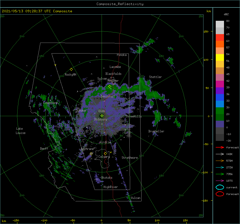This screenshot has height=224, width=240.
Task: Click the 'dBZ' legend heading
Action: (226, 14)
